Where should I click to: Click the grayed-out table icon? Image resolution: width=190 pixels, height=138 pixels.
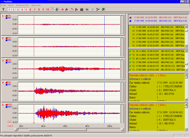93,10
